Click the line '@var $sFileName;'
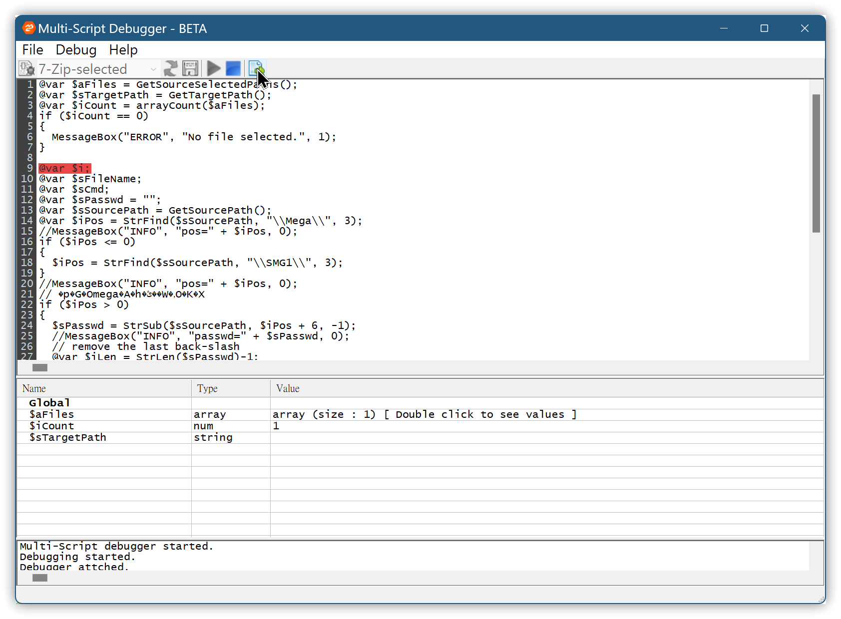This screenshot has height=619, width=841. (x=90, y=179)
